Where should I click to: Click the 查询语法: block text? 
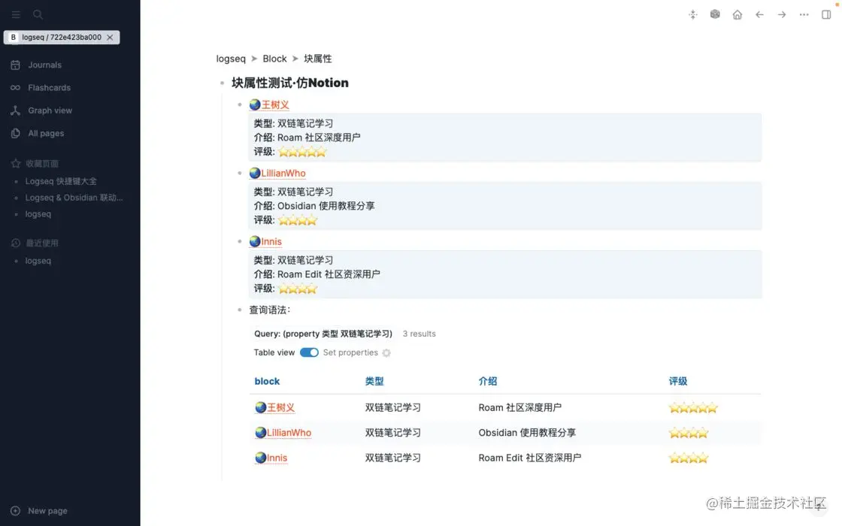[270, 310]
